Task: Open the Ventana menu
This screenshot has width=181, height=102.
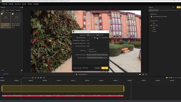Action: click(x=30, y=4)
